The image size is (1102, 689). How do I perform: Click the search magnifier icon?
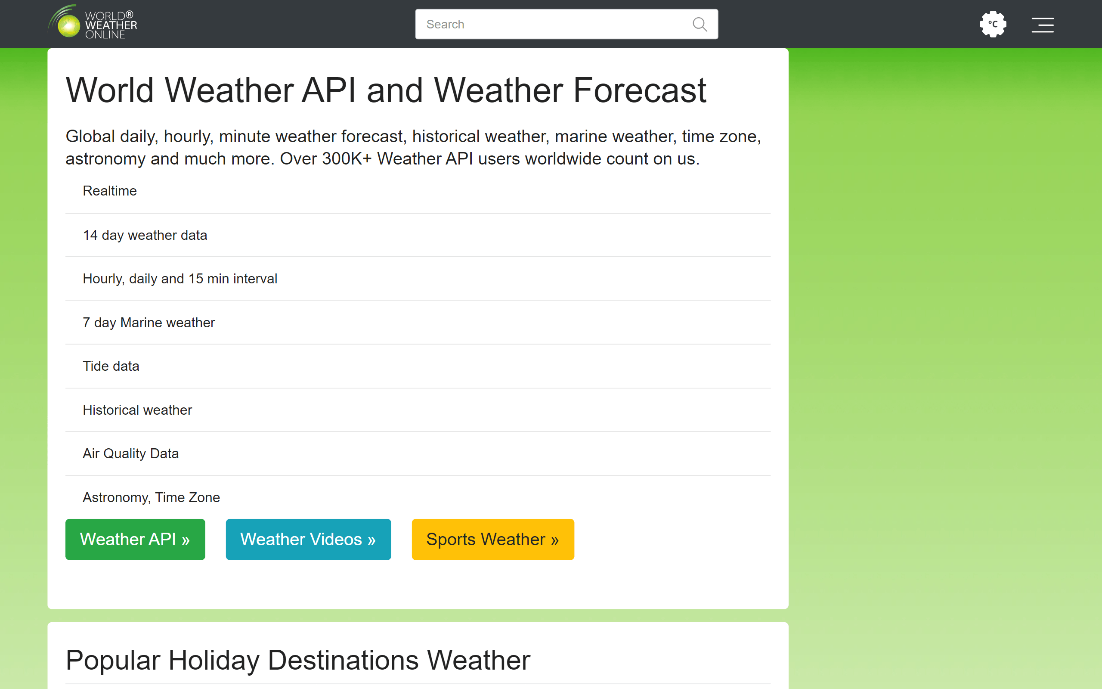pyautogui.click(x=699, y=23)
